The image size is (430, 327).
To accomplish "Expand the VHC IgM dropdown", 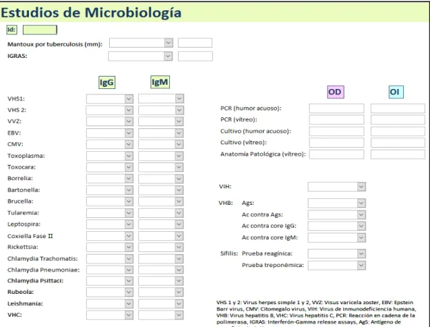I will (x=179, y=315).
